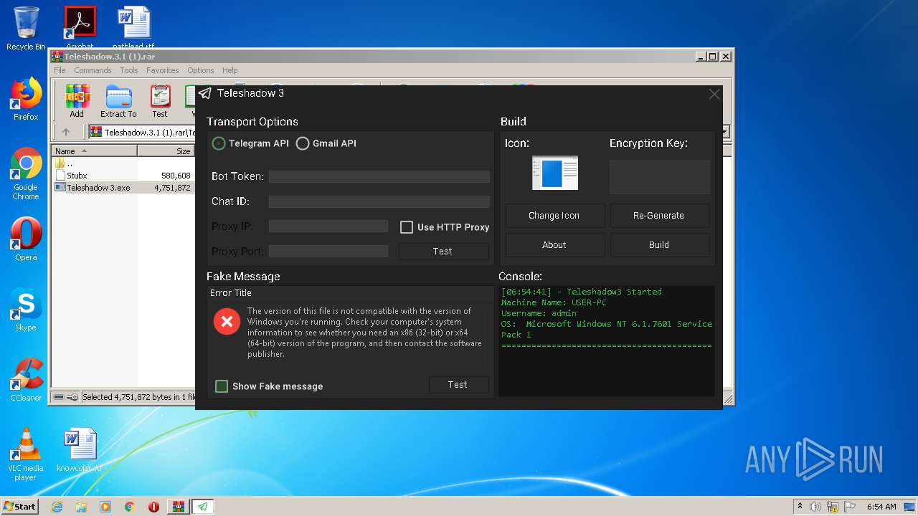This screenshot has width=918, height=516.
Task: Open Windows Explorer folder taskbar icon
Action: (81, 507)
